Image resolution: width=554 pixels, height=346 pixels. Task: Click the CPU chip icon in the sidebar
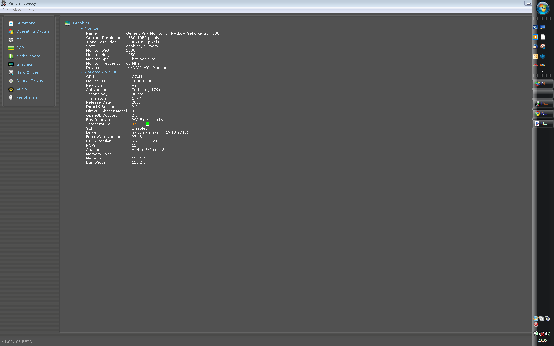click(x=11, y=40)
